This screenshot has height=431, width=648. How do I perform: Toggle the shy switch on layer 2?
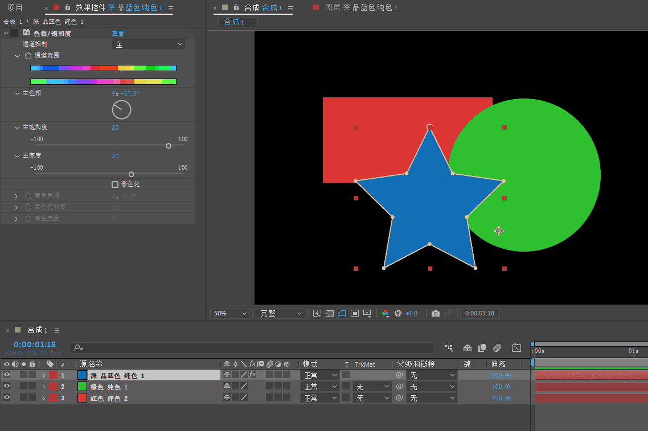pos(227,386)
